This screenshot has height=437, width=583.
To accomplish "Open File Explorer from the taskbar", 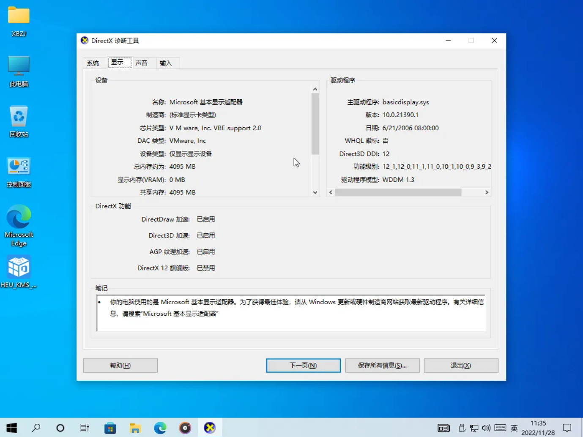I will click(x=135, y=427).
